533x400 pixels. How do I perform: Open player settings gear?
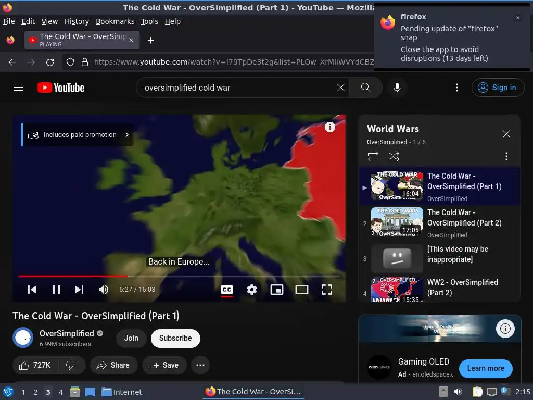click(x=252, y=290)
